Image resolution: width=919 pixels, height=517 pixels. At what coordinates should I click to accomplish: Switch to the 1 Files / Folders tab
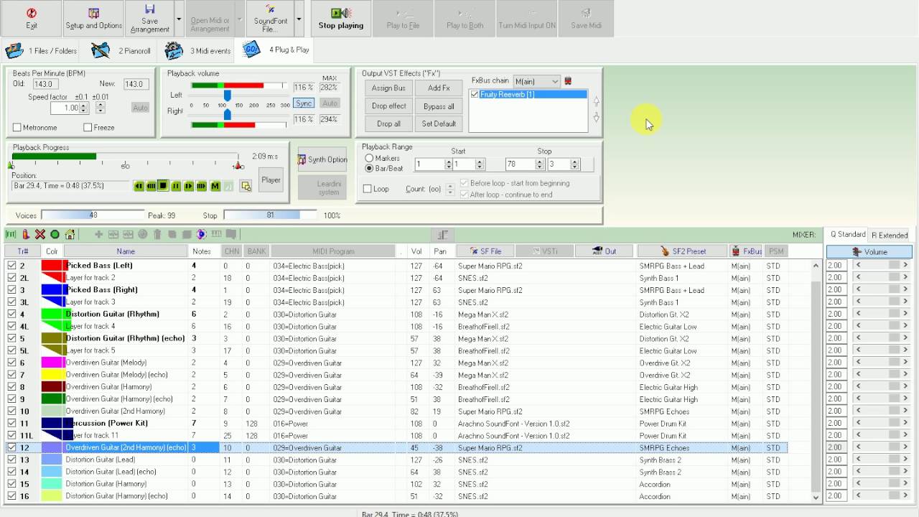[x=42, y=51]
